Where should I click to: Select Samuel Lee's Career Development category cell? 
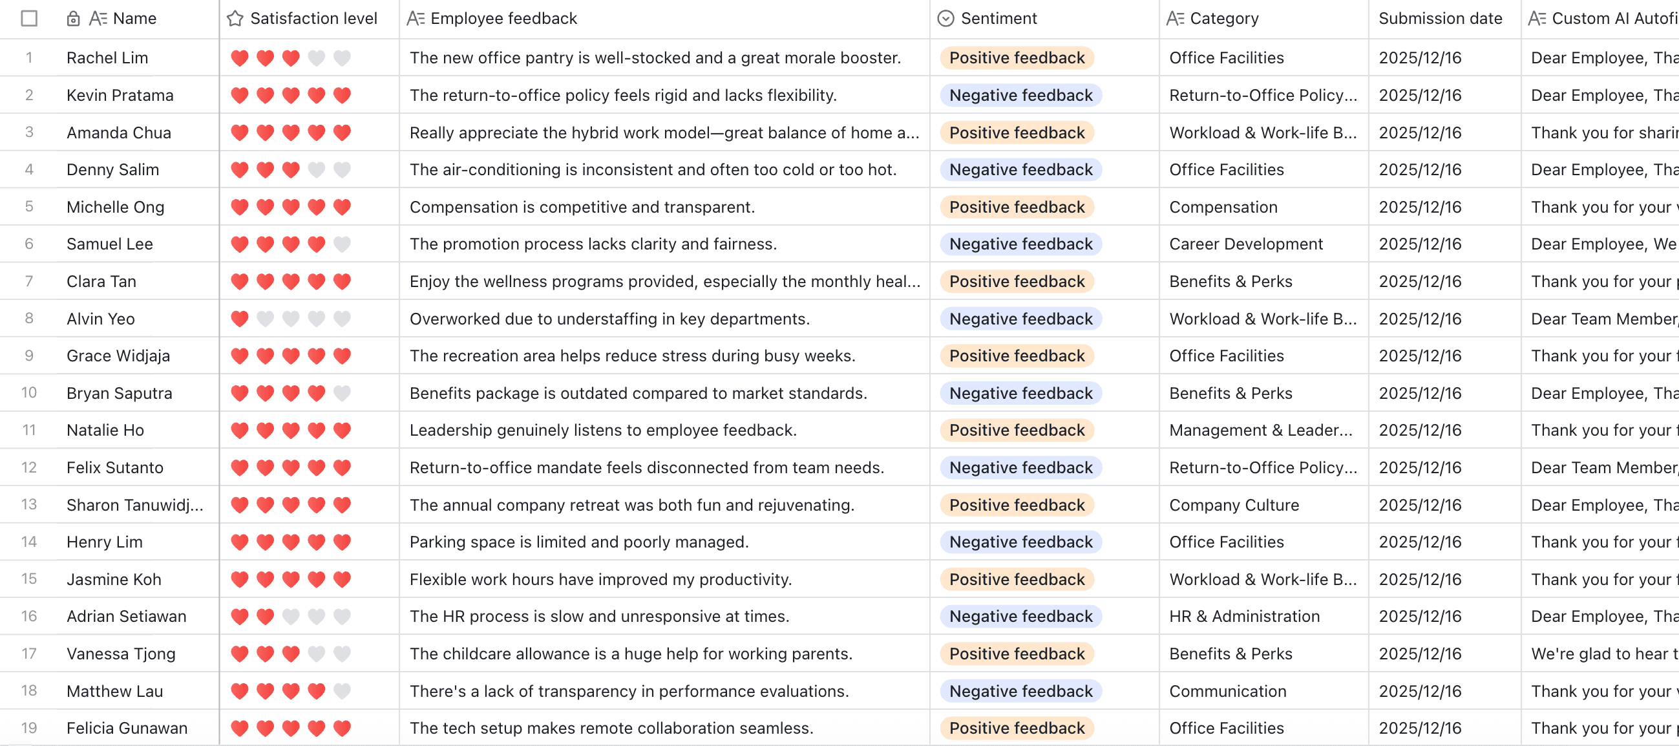[x=1245, y=244]
